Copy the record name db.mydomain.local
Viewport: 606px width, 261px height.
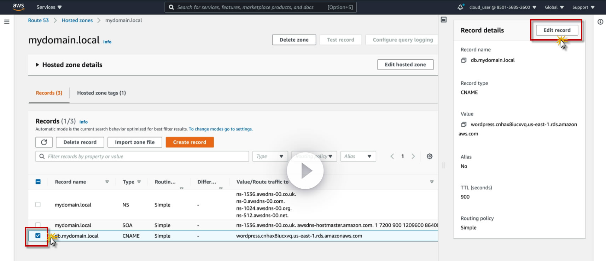pyautogui.click(x=464, y=60)
